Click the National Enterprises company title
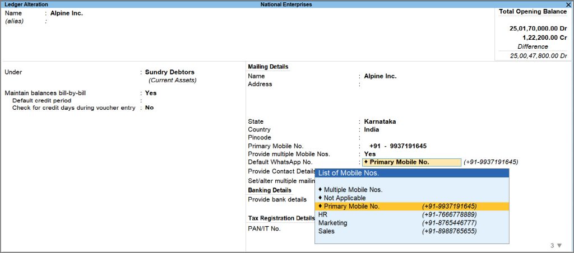The width and height of the screenshot is (574, 253). click(286, 4)
